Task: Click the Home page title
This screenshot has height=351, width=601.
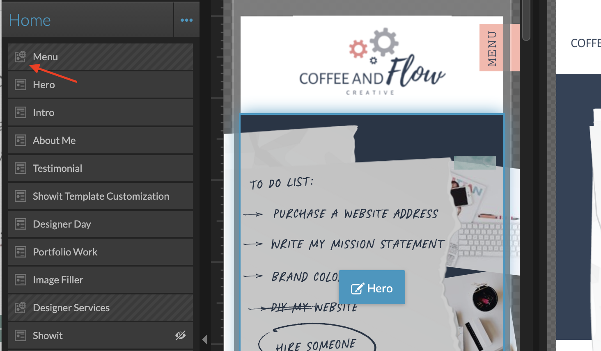Action: (30, 20)
